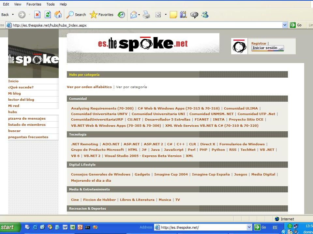Refresh the page using green arrows icon
This screenshot has width=313, height=234.
(x=48, y=15)
